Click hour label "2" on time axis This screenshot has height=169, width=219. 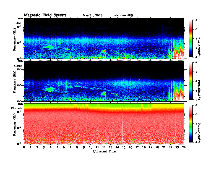click(37, 147)
